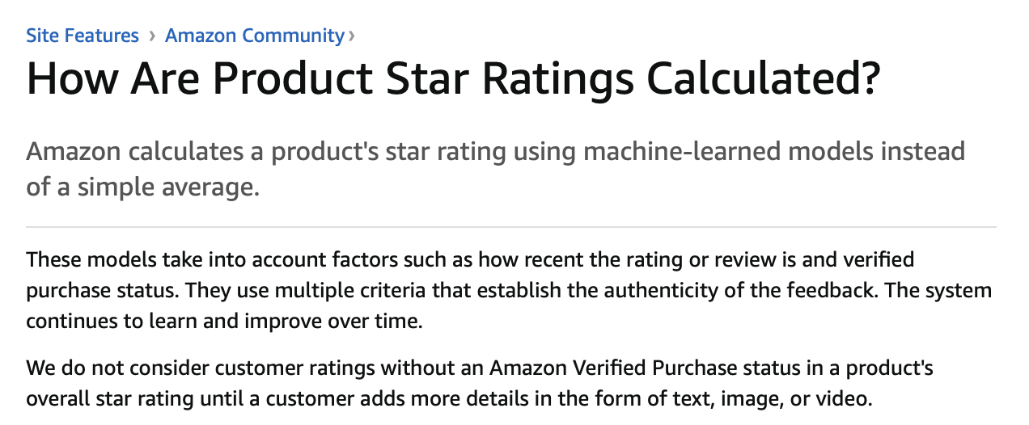Go to the Amazon Community breadcrumb link

[x=254, y=36]
